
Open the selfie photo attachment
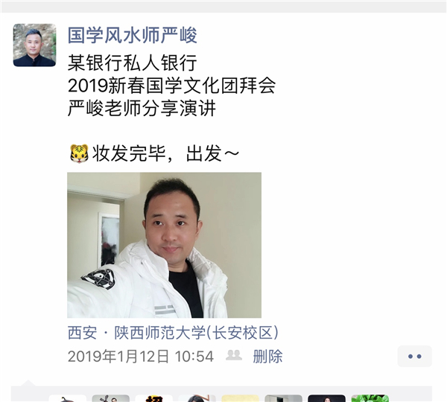[x=164, y=245]
